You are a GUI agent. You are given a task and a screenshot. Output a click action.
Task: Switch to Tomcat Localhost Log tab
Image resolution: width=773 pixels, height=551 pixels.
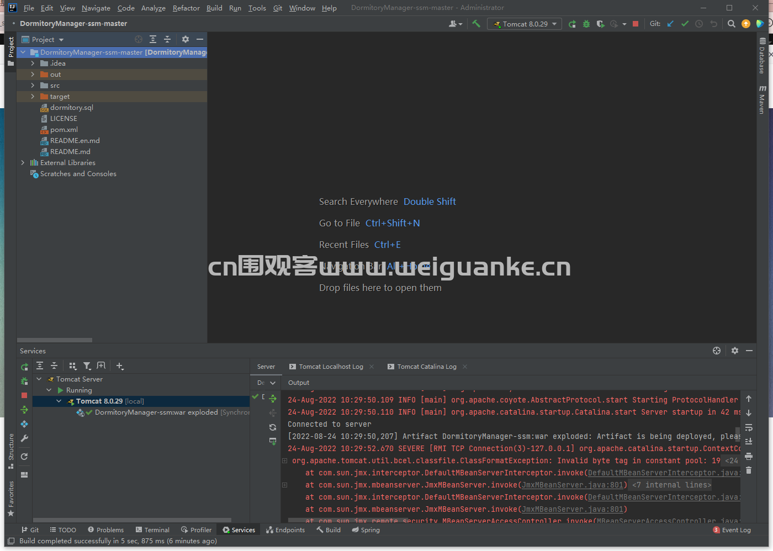tap(331, 367)
